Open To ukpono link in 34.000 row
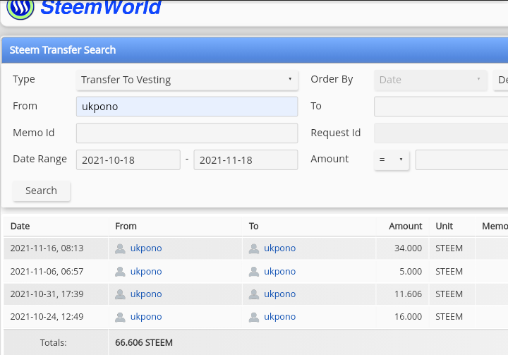The width and height of the screenshot is (508, 355). tap(280, 248)
